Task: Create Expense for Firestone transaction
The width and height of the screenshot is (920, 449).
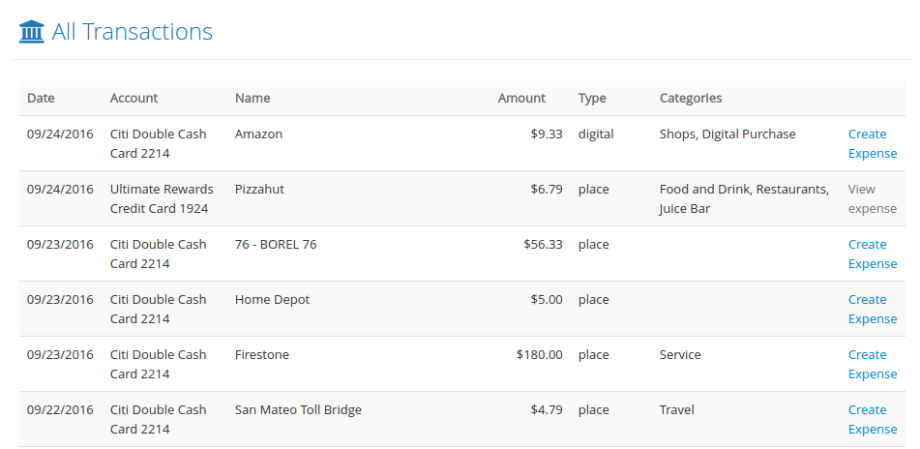Action: (x=873, y=365)
